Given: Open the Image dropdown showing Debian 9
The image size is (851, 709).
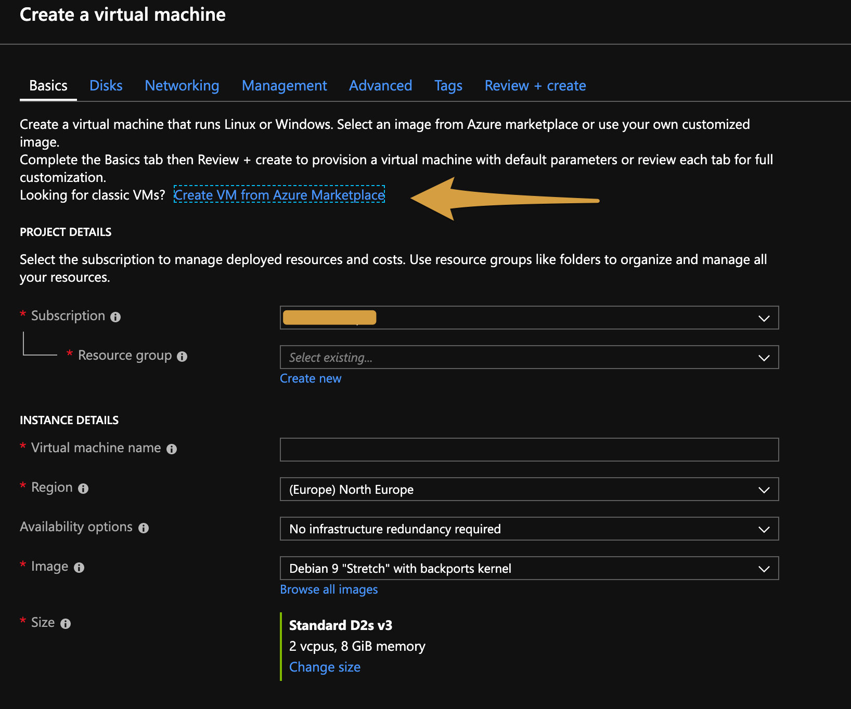Looking at the screenshot, I should [x=529, y=569].
